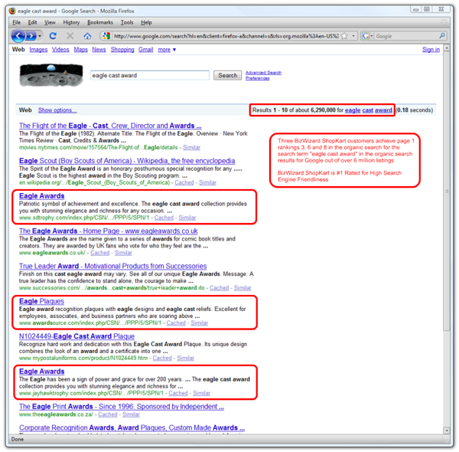Open the Edit menu

tap(32, 22)
